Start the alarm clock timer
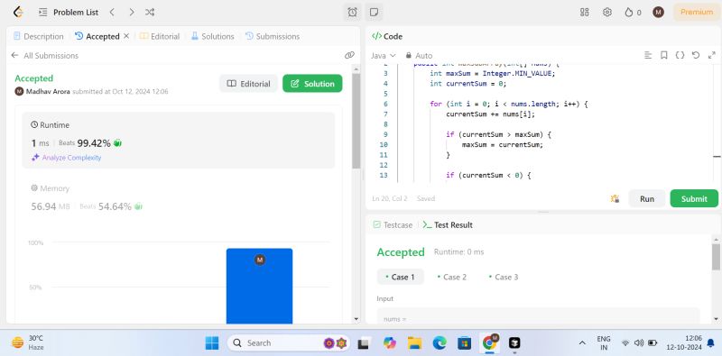This screenshot has height=356, width=722. click(x=352, y=13)
